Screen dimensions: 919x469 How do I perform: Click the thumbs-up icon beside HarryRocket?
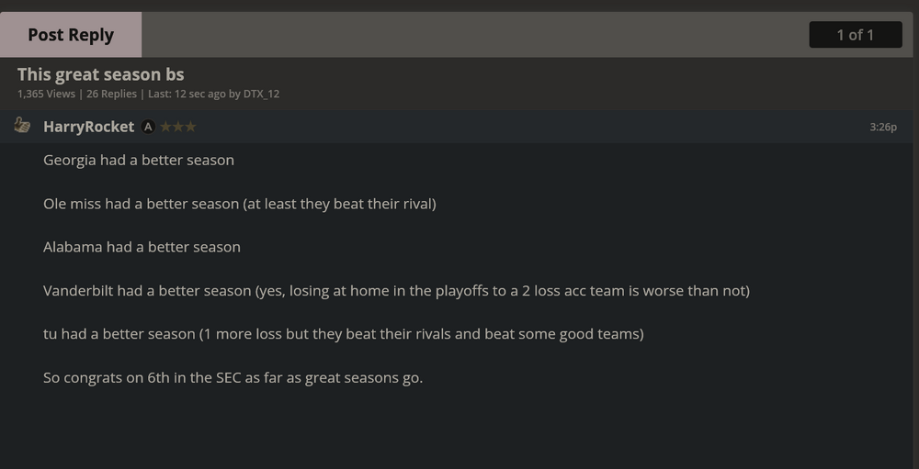coord(23,126)
